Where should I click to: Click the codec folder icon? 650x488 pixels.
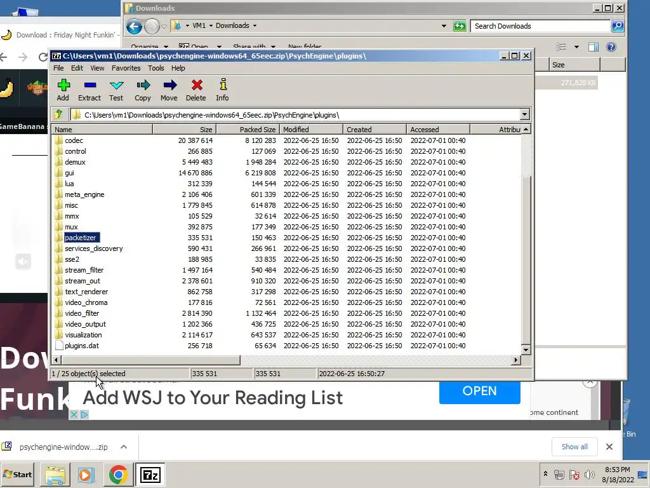[x=59, y=140]
